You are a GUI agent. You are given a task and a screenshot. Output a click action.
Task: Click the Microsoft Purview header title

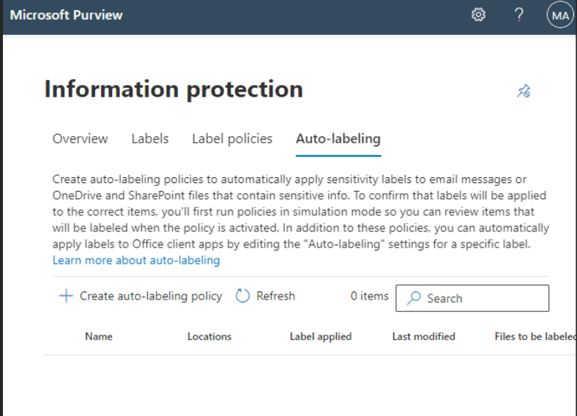(67, 15)
